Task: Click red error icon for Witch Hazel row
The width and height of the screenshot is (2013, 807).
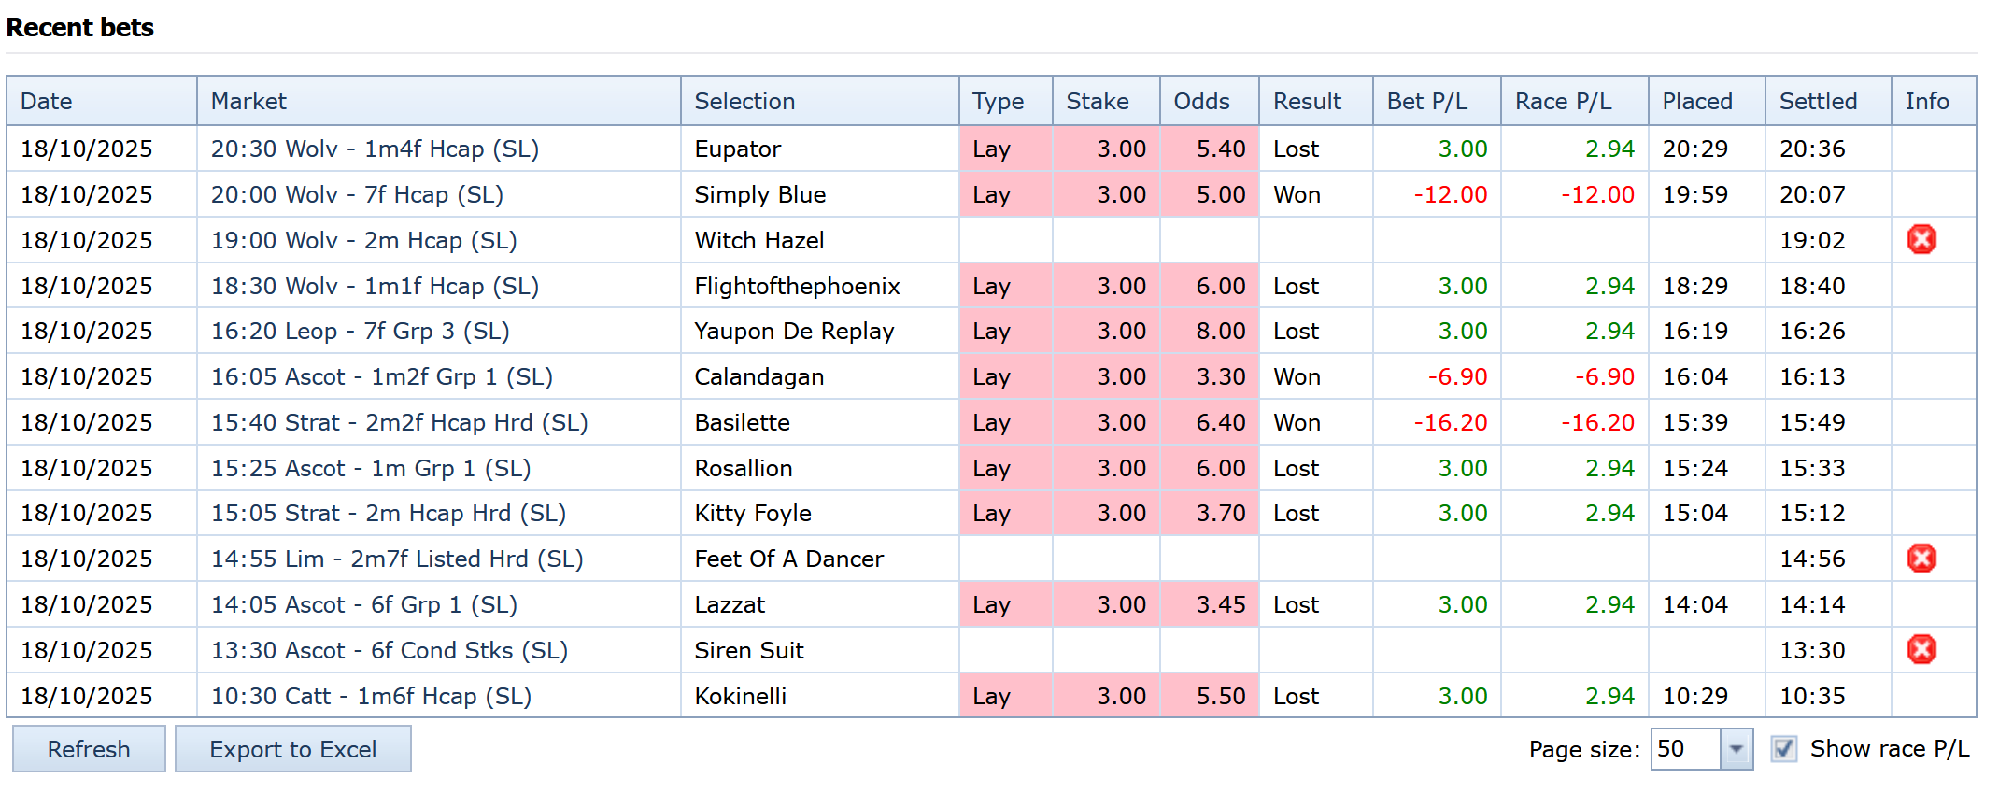Action: pyautogui.click(x=1921, y=240)
